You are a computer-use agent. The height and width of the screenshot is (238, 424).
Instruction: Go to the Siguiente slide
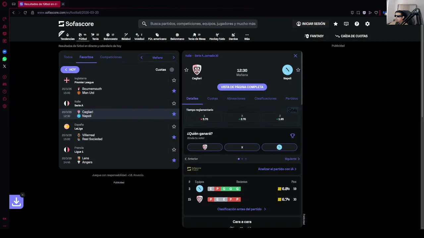click(292, 159)
